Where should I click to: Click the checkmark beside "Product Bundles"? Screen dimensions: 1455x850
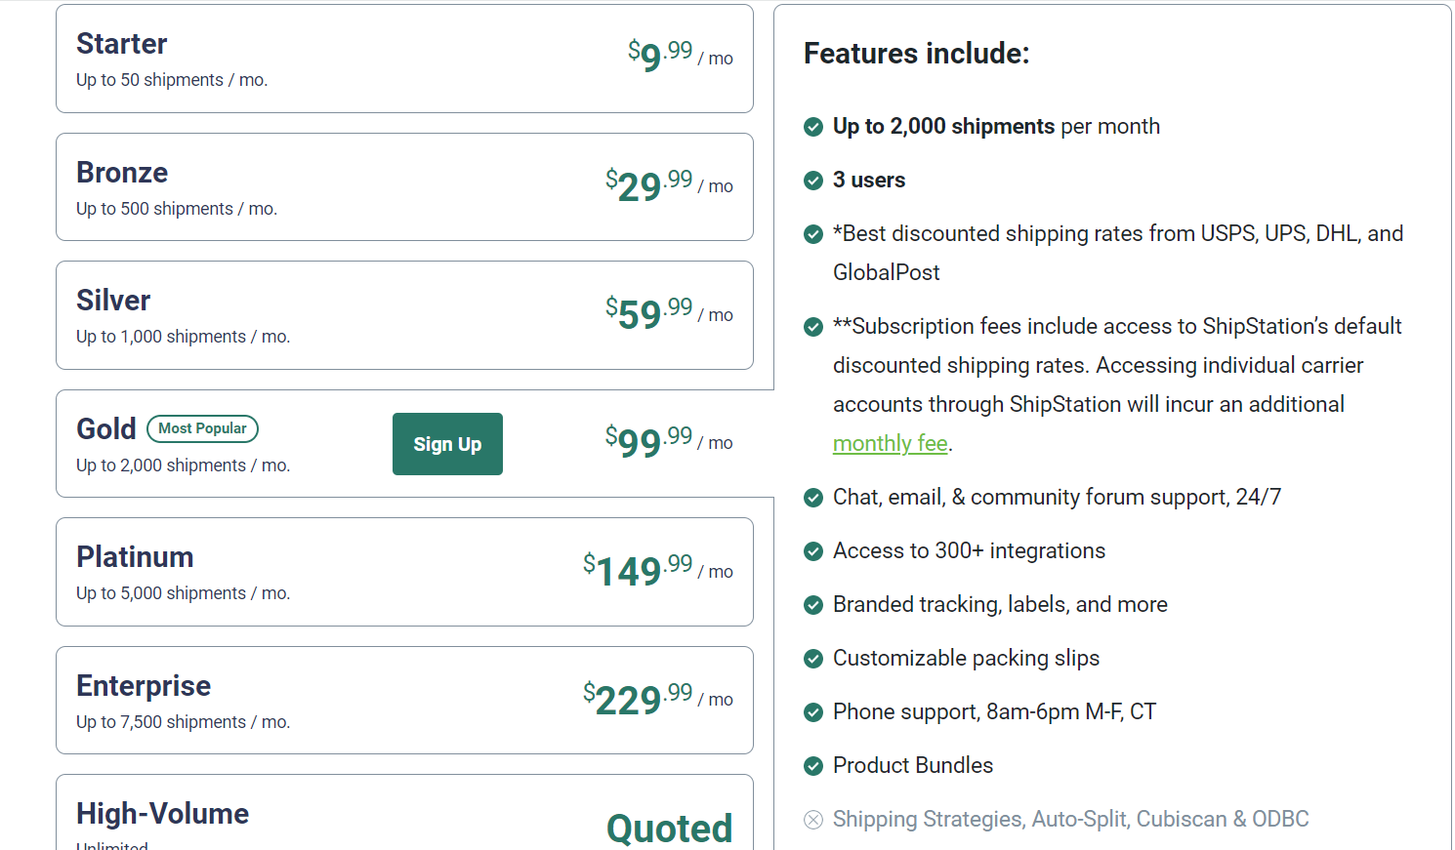pos(813,766)
